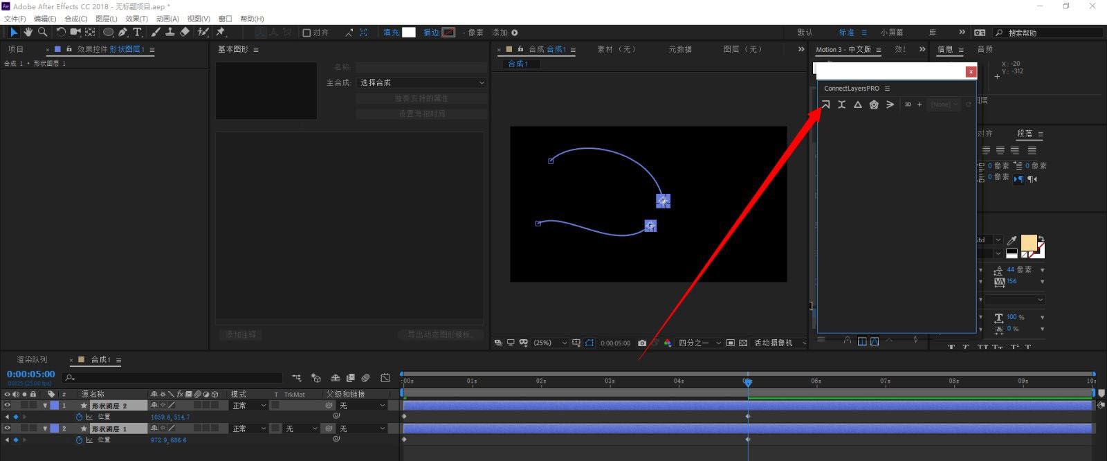Toggle position stopwatch for 形状图层 1
The image size is (1107, 461).
click(79, 440)
